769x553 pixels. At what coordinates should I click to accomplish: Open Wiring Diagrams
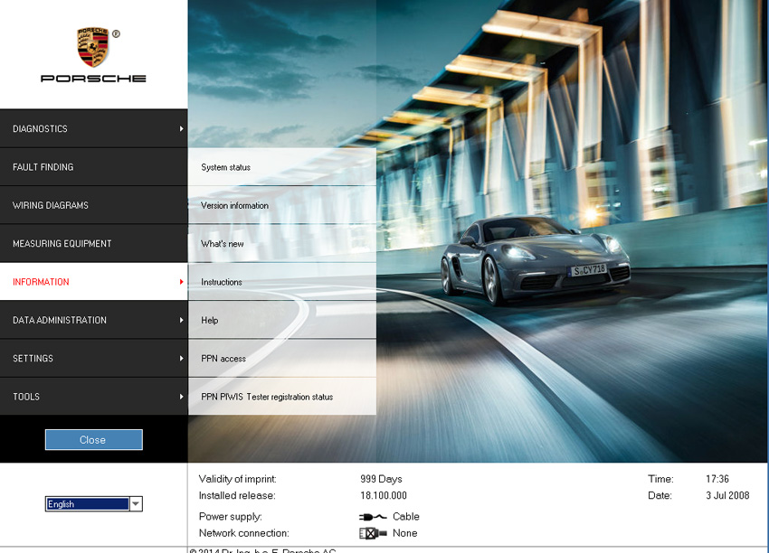pos(94,205)
